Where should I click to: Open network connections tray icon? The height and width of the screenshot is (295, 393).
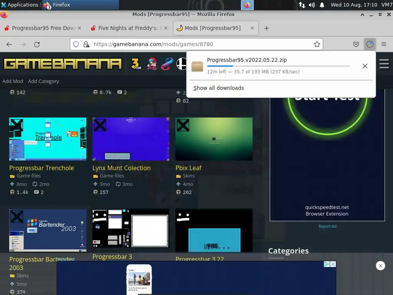pyautogui.click(x=302, y=5)
